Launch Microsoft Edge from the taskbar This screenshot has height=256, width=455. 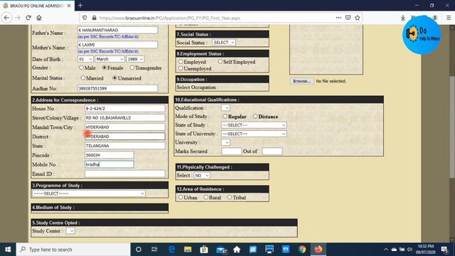pos(171,250)
